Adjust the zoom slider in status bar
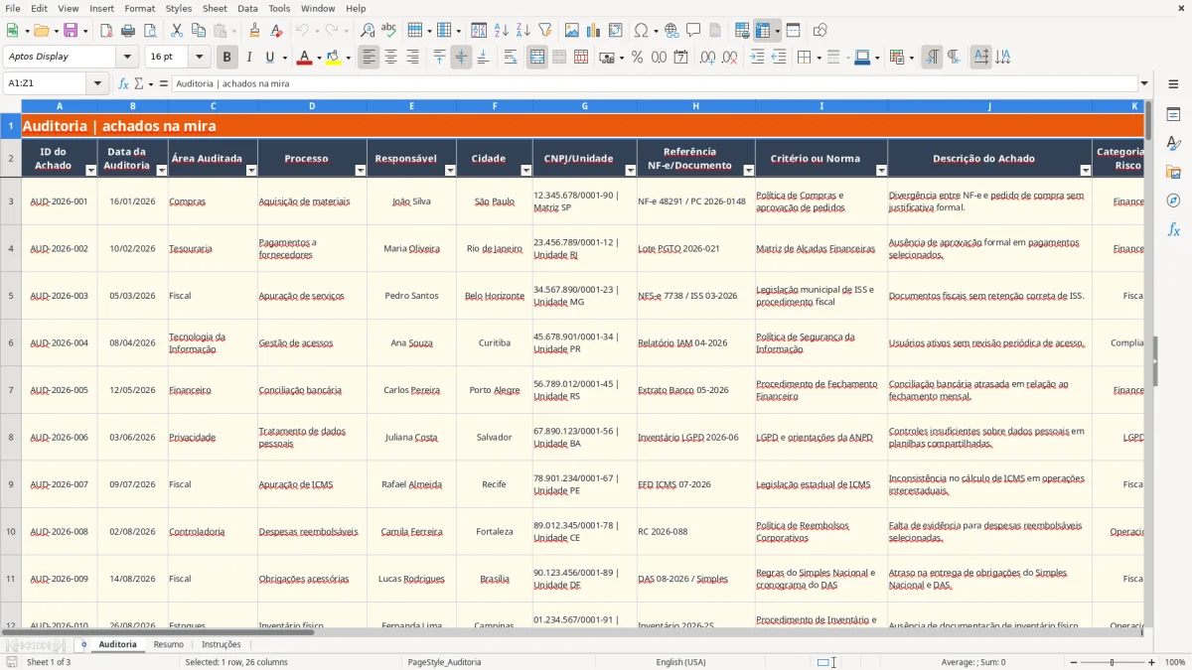 (x=1112, y=662)
